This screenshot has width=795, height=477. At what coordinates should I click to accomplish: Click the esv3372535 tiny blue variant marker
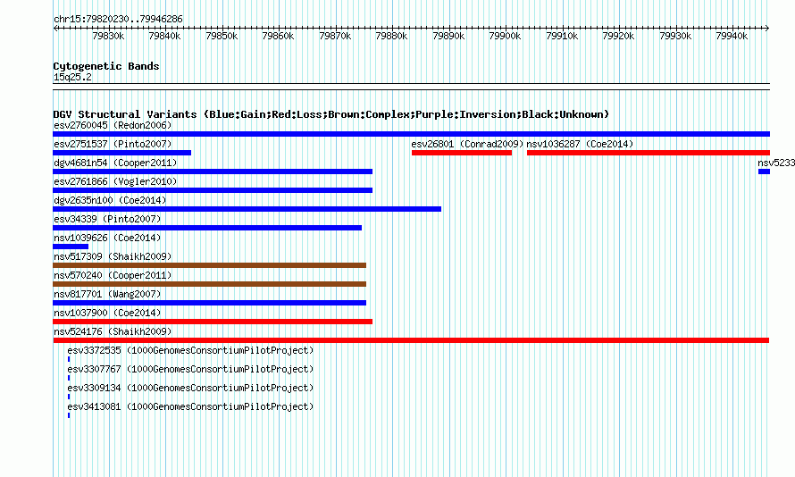(69, 359)
